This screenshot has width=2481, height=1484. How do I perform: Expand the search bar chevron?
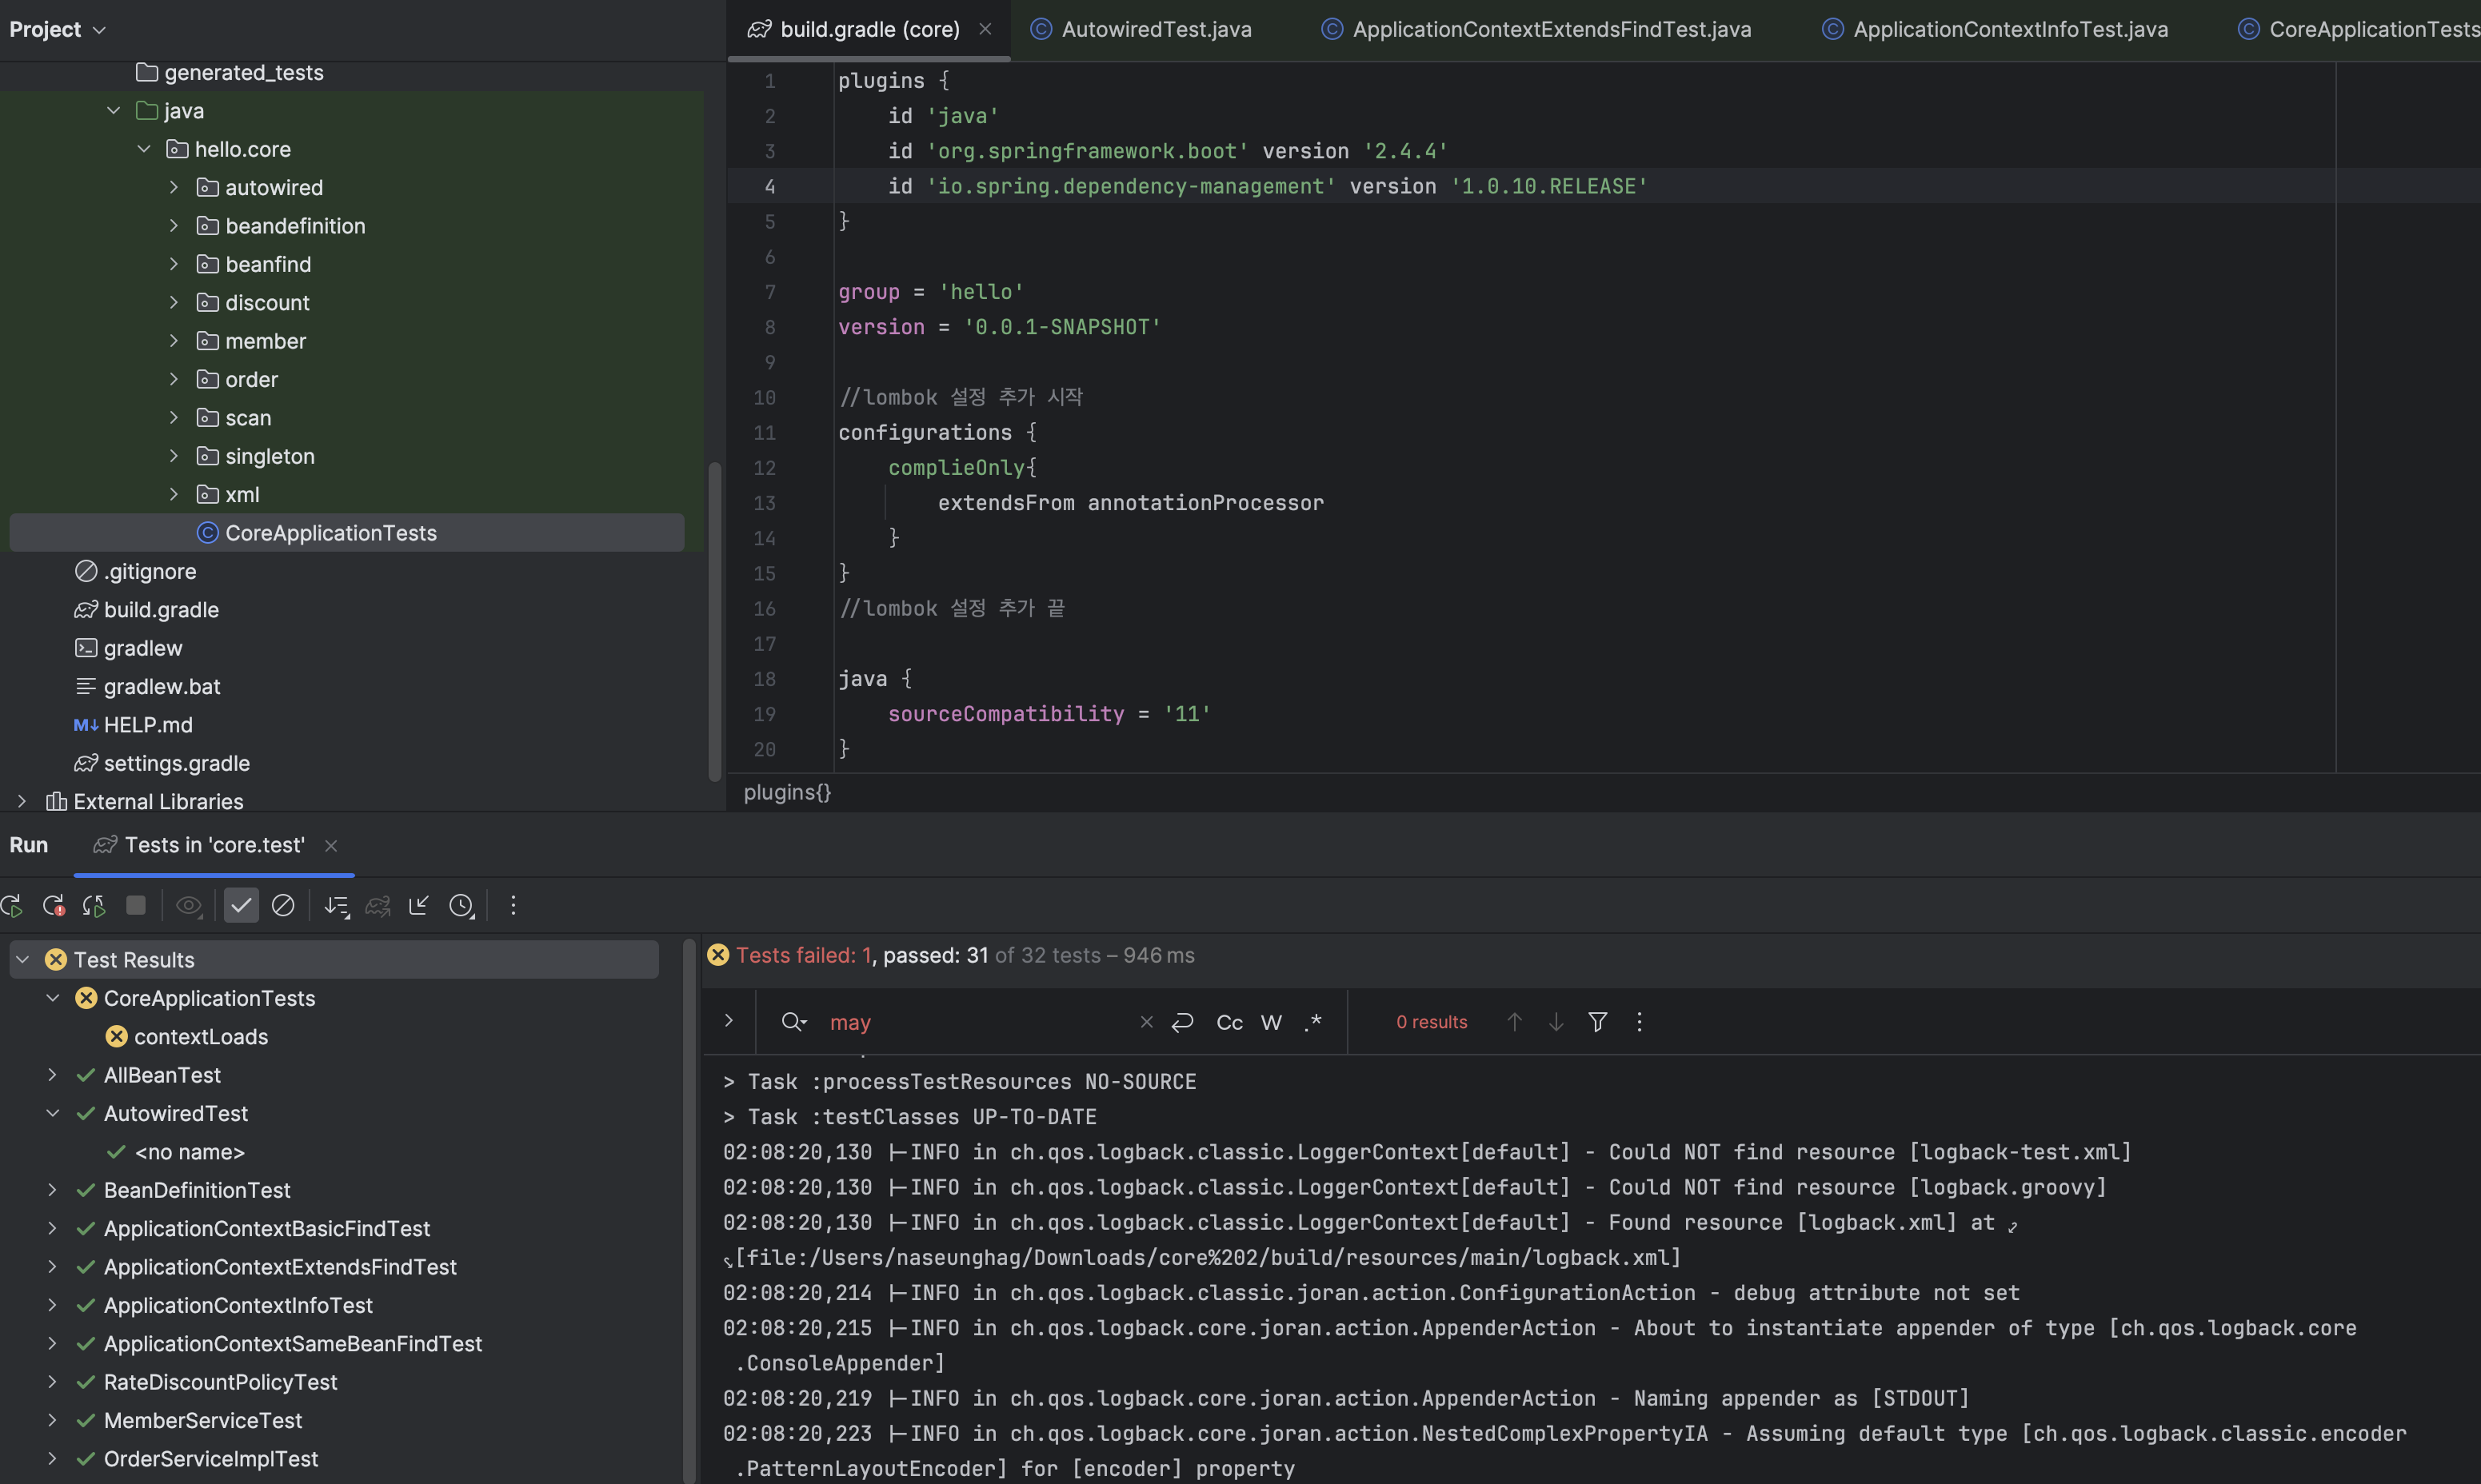coord(729,1021)
